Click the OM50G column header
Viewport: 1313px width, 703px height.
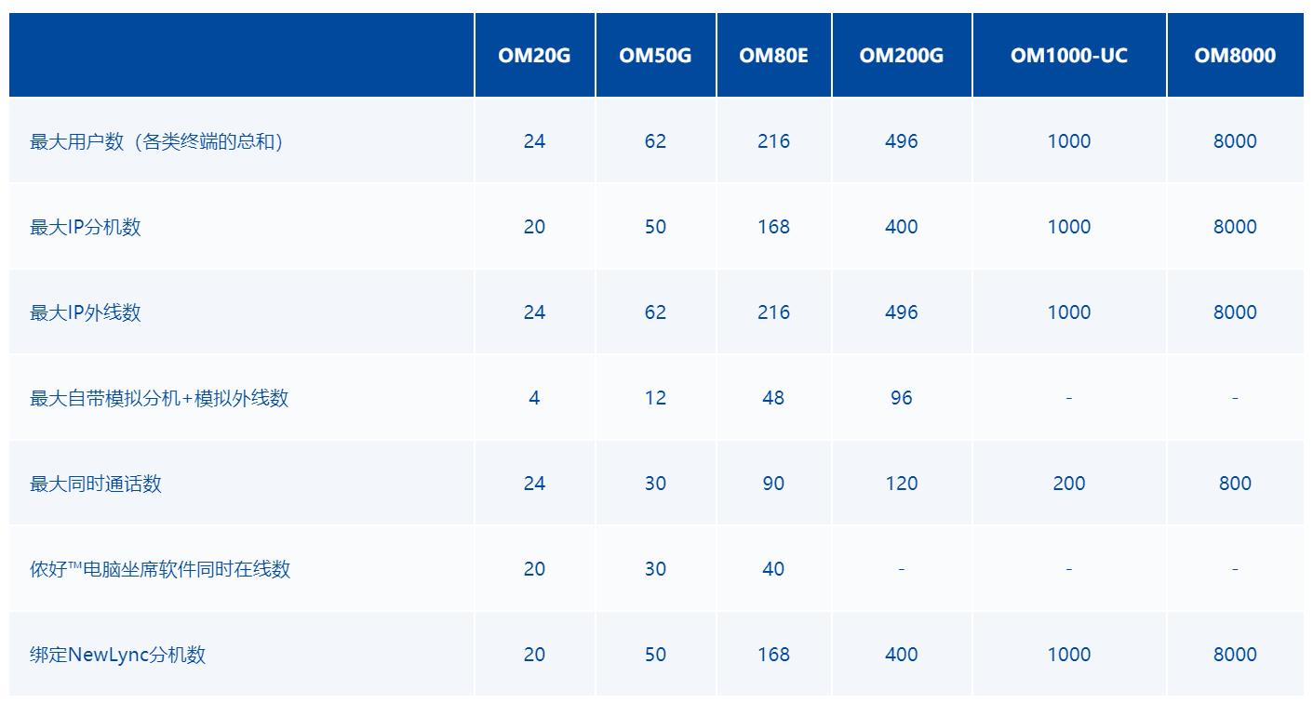click(x=655, y=56)
